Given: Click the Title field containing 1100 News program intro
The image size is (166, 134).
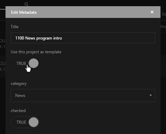Looking at the screenshot, I should point(83,38).
